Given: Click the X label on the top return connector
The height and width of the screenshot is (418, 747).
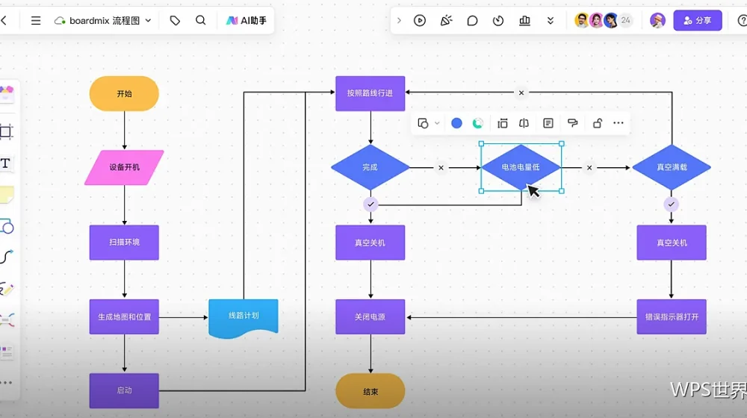Looking at the screenshot, I should point(521,93).
